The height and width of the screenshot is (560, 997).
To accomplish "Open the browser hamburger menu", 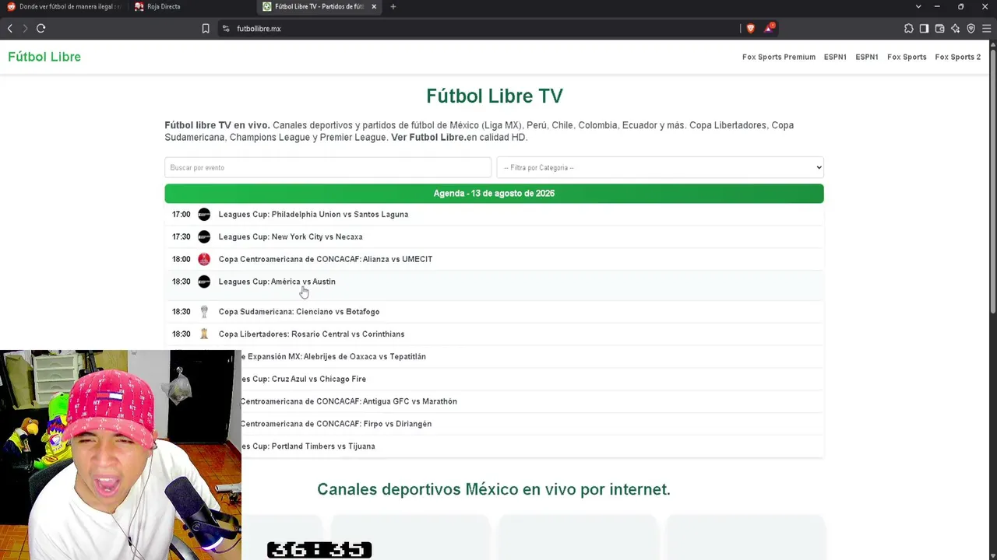I will tap(986, 29).
